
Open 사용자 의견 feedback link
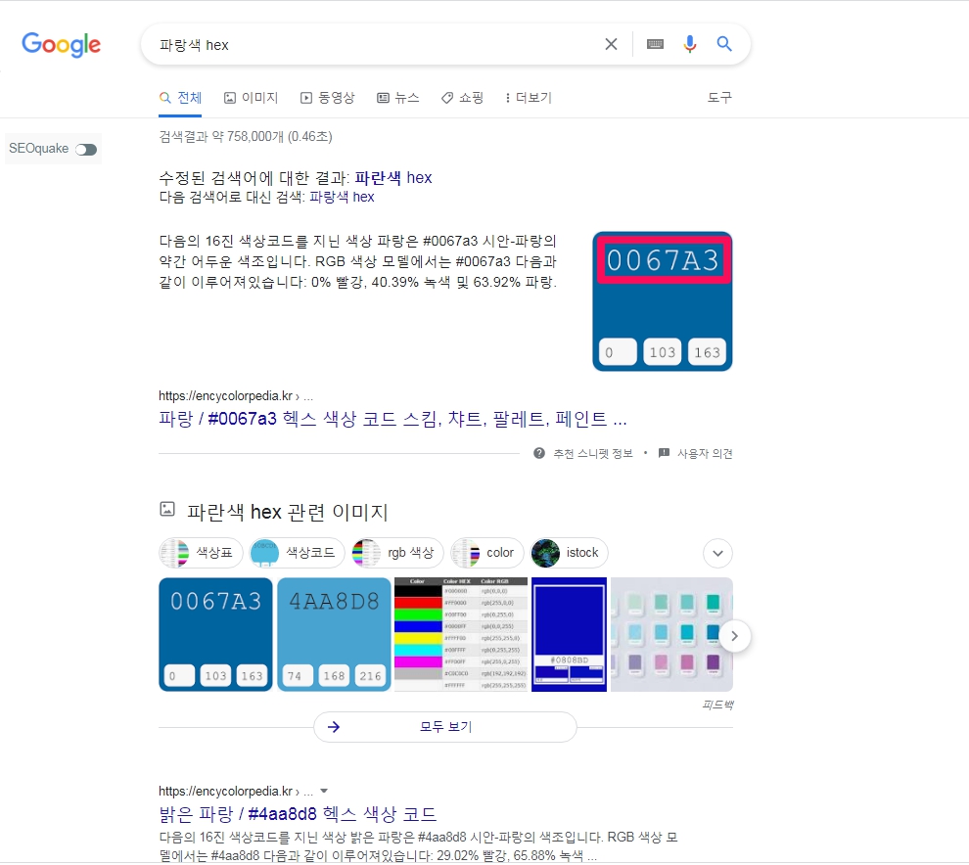pyautogui.click(x=705, y=453)
